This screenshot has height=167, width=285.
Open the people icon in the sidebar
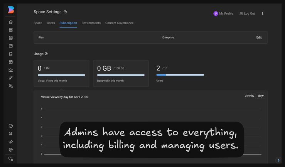pyautogui.click(x=11, y=86)
